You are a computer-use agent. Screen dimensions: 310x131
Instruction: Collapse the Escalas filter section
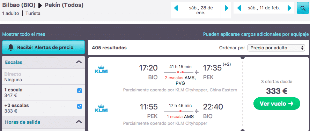79,62
